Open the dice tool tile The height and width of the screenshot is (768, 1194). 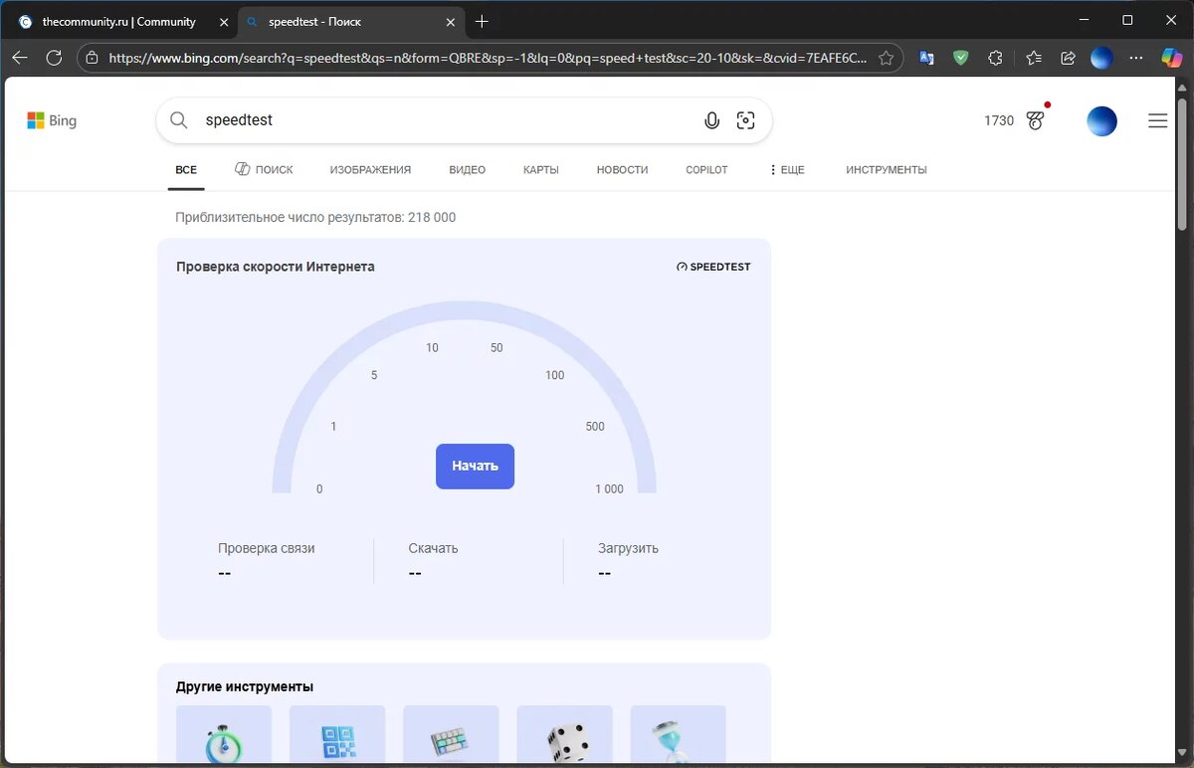(x=564, y=735)
